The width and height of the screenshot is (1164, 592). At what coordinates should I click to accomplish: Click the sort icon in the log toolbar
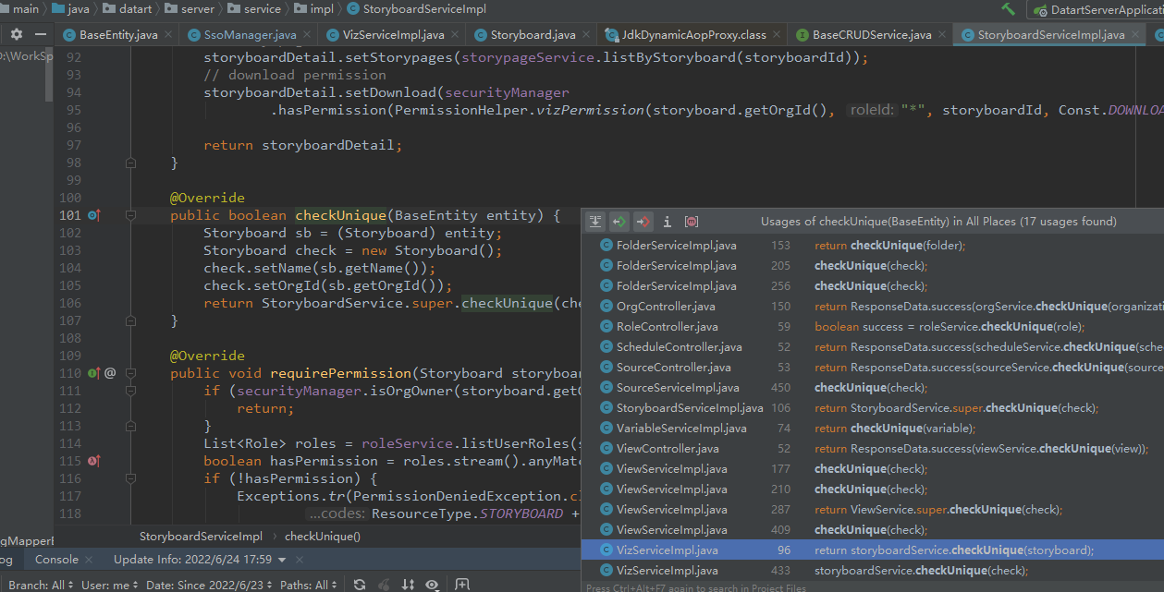click(x=407, y=585)
